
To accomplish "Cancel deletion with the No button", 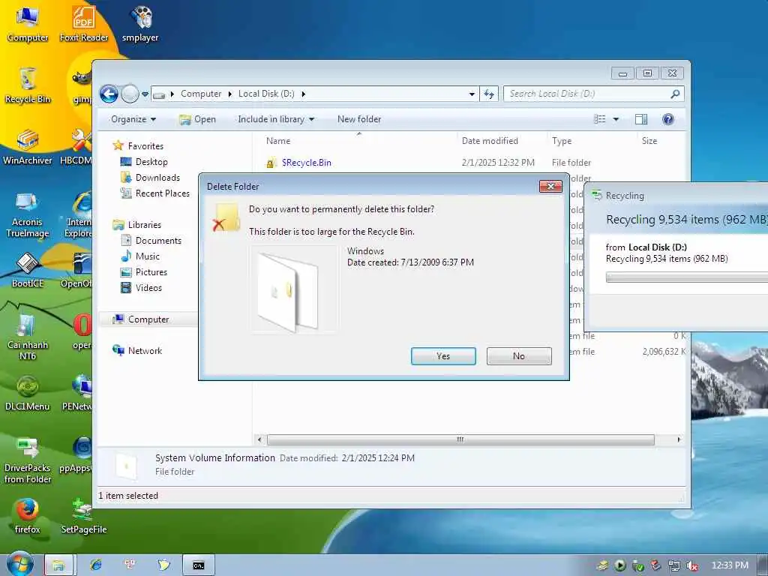I will coord(519,356).
